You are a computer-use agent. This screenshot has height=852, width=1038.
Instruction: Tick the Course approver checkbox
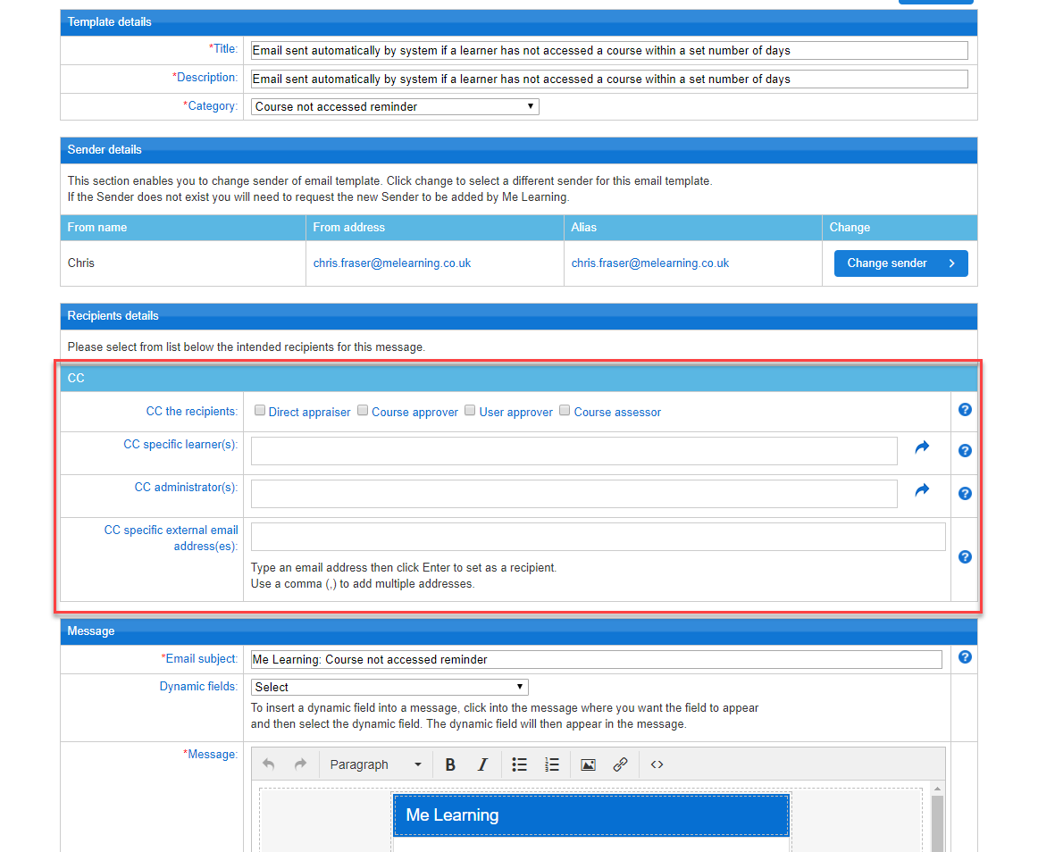coord(363,411)
